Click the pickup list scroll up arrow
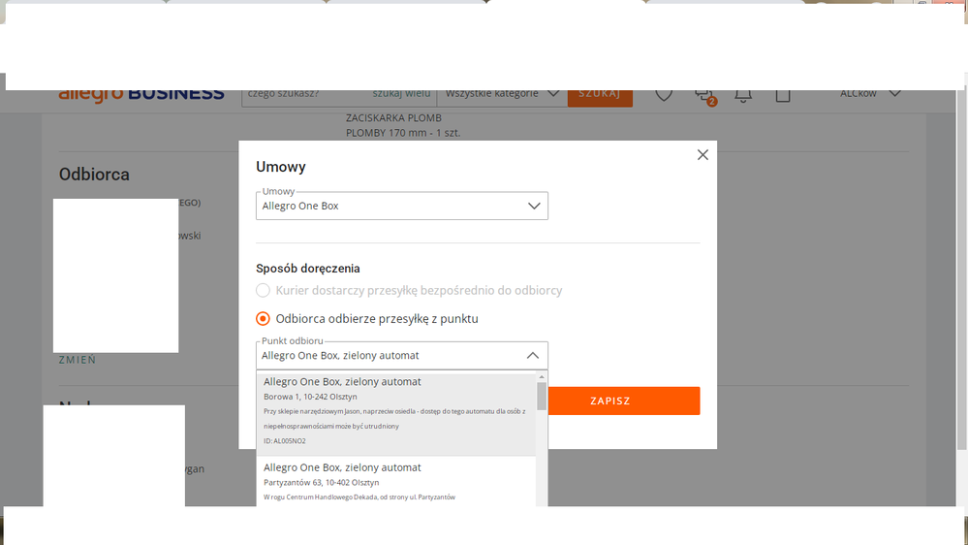Viewport: 968px width, 545px height. [x=542, y=377]
